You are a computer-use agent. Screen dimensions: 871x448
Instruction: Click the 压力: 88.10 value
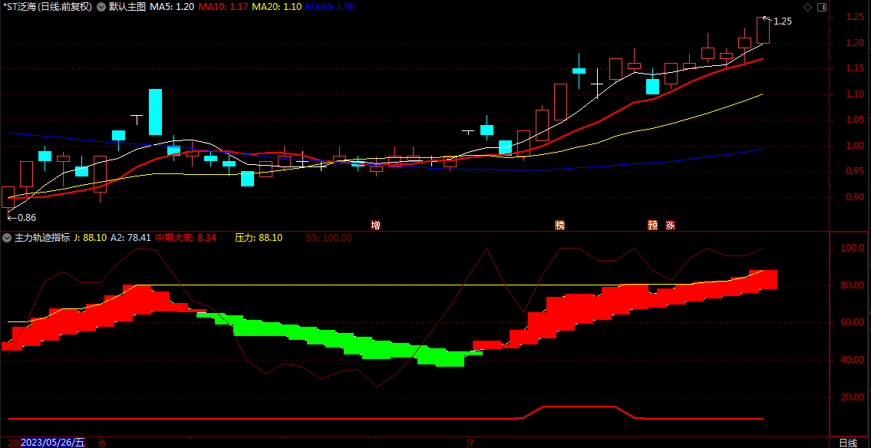coord(259,238)
